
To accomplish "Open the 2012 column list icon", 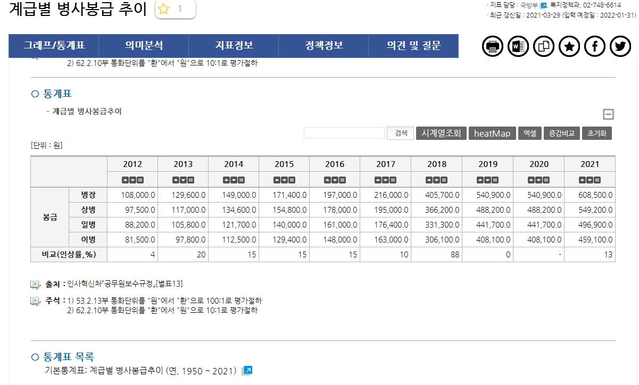I will point(139,180).
